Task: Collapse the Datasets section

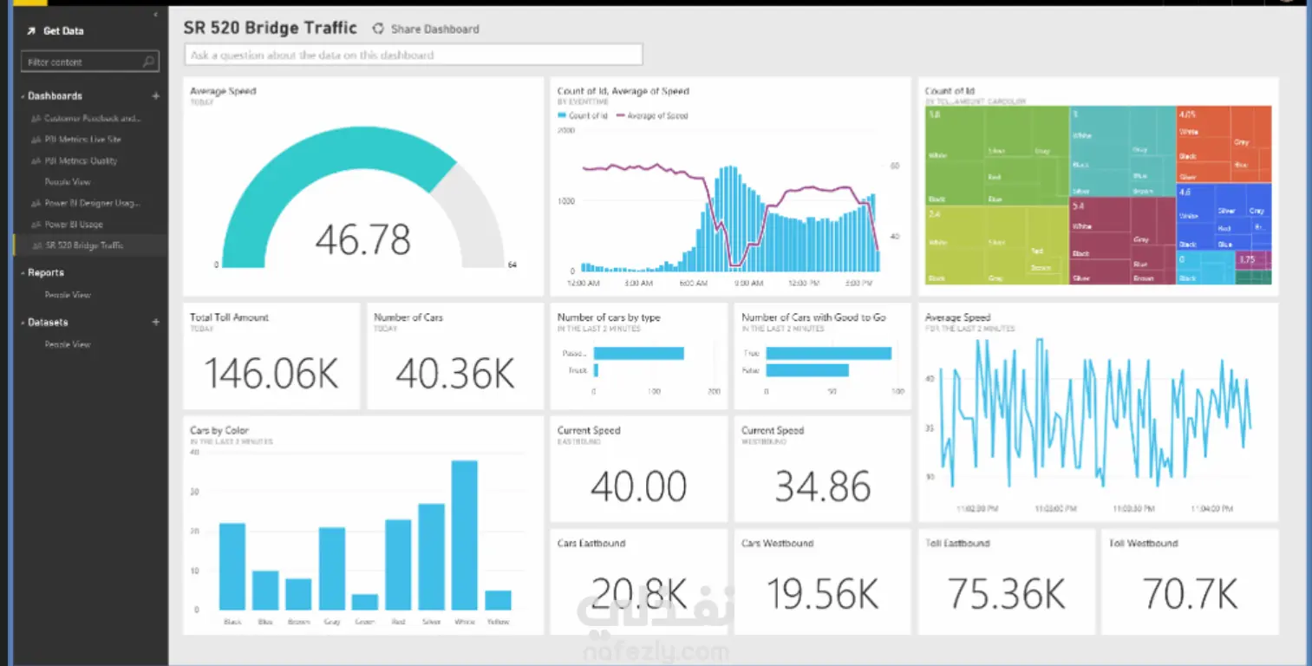Action: [23, 322]
